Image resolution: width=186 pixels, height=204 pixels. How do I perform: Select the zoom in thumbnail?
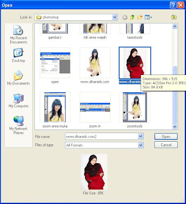click(95, 107)
